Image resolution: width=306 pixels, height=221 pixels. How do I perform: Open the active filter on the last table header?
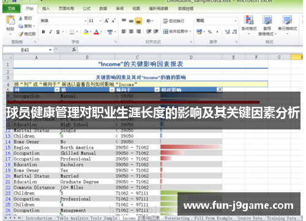click(x=220, y=90)
